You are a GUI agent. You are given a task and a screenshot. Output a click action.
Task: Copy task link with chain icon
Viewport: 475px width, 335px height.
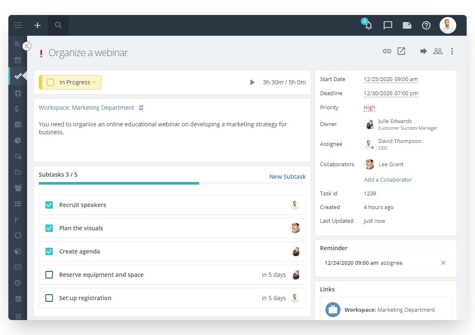pyautogui.click(x=387, y=51)
